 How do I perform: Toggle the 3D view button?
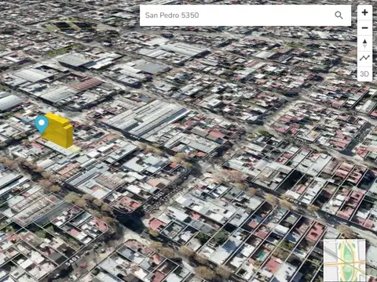pyautogui.click(x=364, y=74)
